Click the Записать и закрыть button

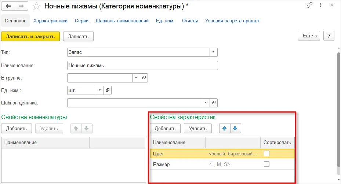click(x=30, y=37)
